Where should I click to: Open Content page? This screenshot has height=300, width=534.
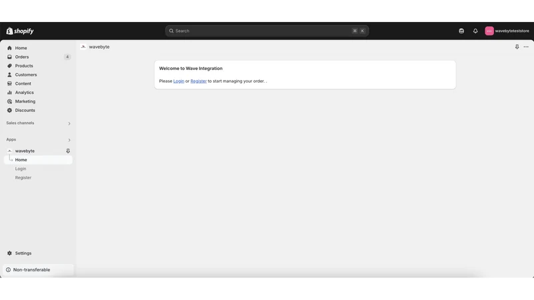point(23,83)
